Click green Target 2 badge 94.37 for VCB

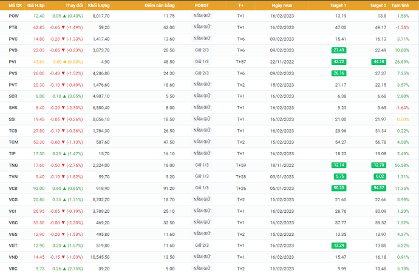tap(378, 189)
